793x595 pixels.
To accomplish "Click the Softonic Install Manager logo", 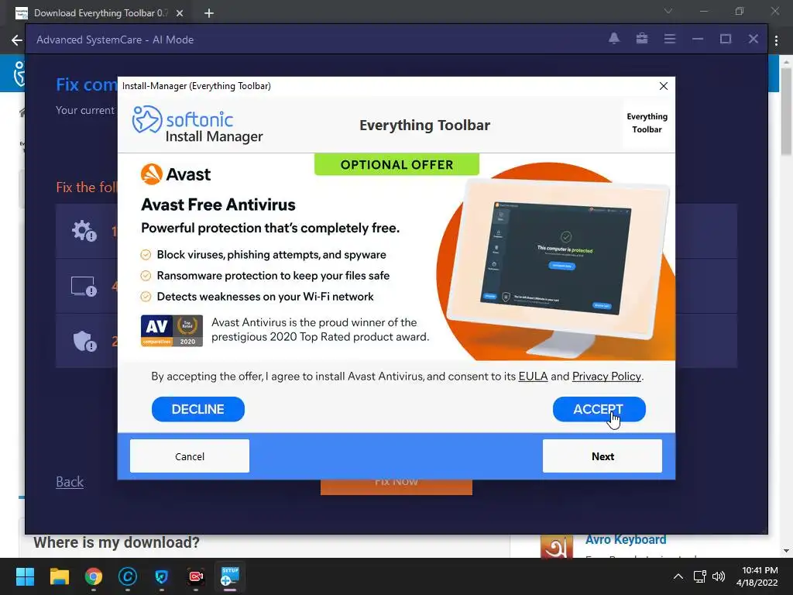I will [197, 125].
